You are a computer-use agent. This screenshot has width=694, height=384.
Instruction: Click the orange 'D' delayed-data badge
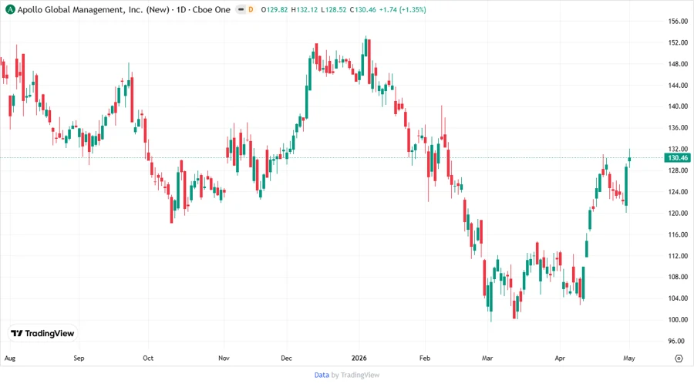coord(251,9)
